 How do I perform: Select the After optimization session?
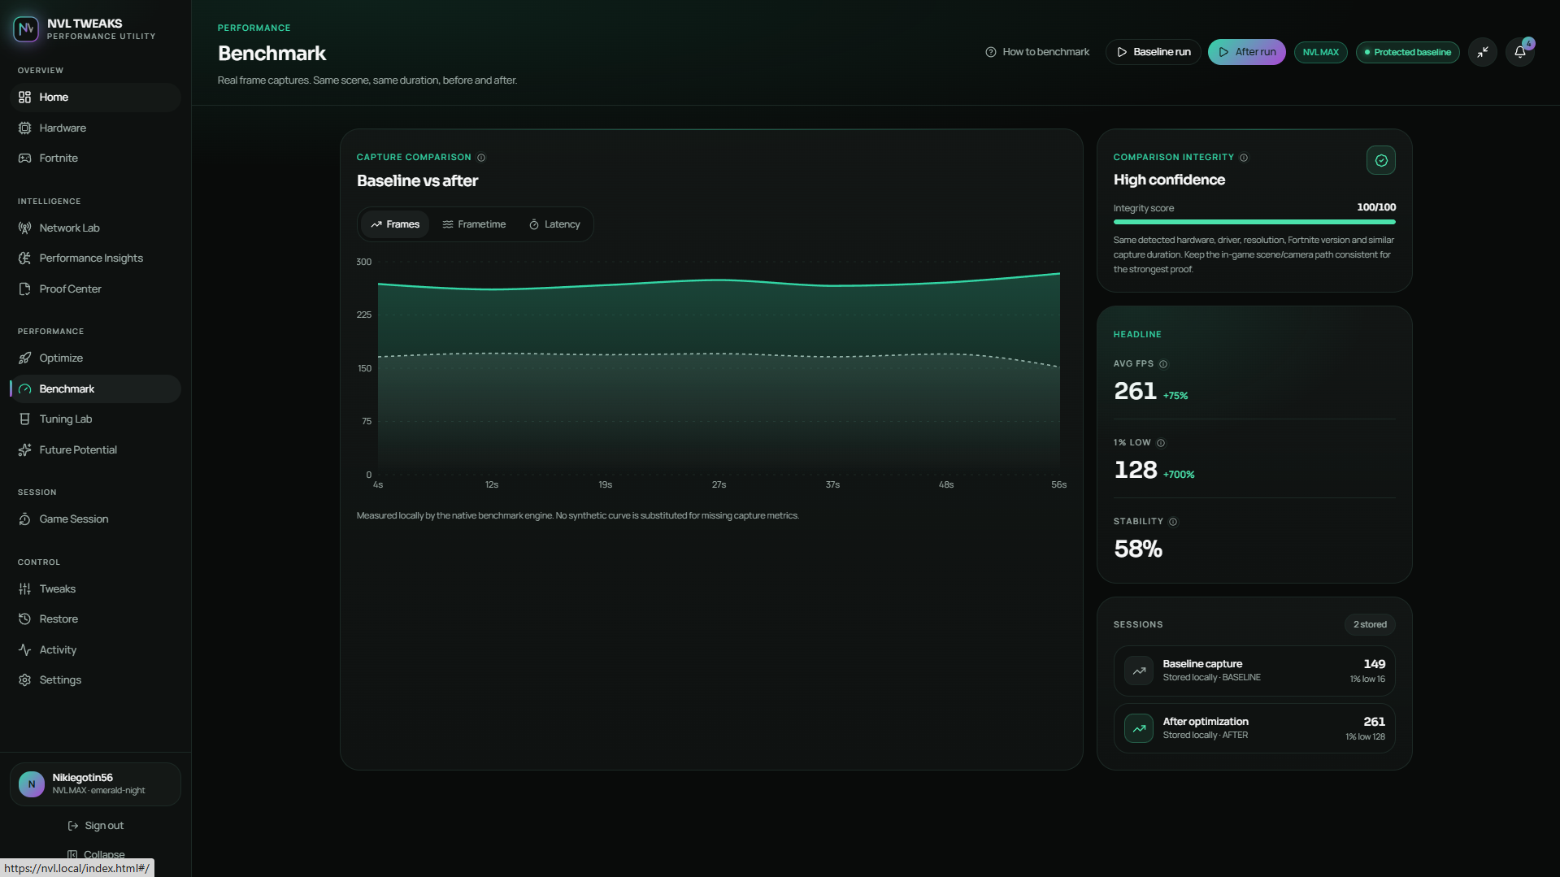click(x=1254, y=729)
